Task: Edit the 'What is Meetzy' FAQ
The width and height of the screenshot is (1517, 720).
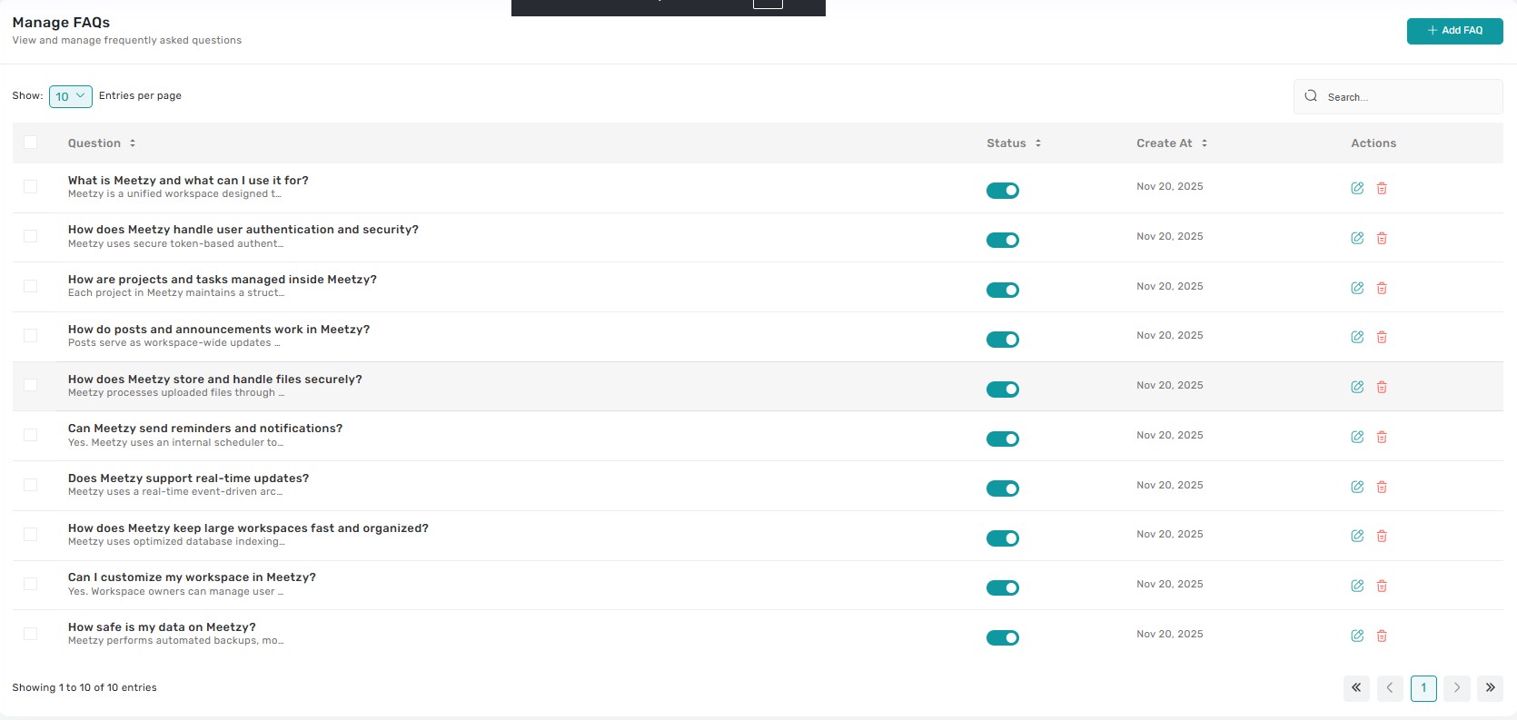Action: pos(1356,188)
